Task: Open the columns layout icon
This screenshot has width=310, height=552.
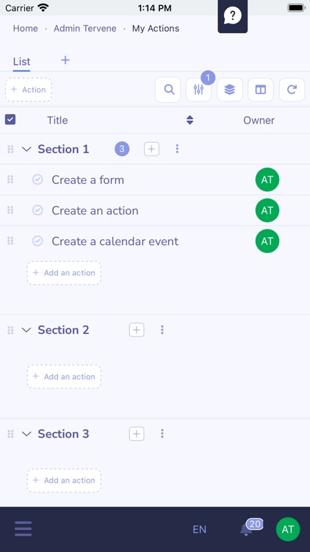Action: 261,90
